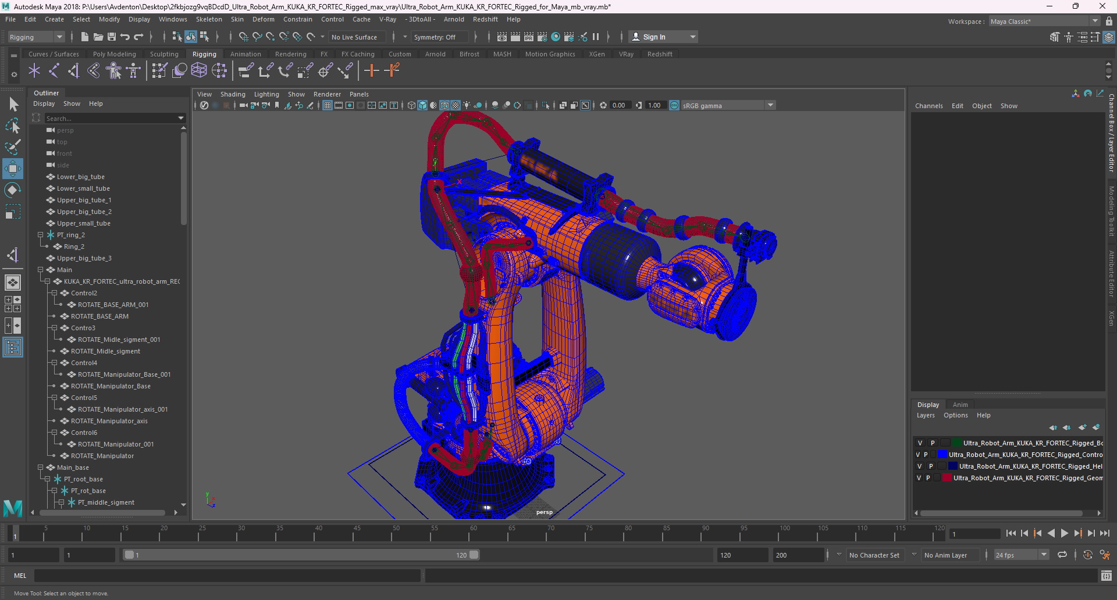Open the Rigging menu set dropdown
Image resolution: width=1117 pixels, height=600 pixels.
point(36,37)
